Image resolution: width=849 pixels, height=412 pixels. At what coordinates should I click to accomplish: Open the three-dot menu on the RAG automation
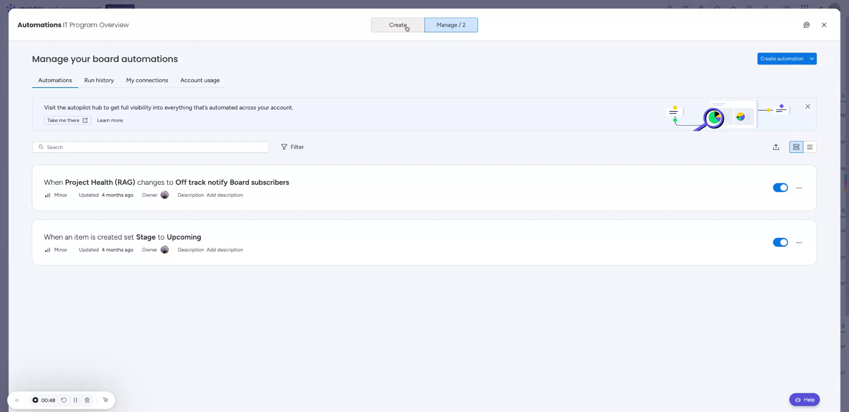[799, 187]
